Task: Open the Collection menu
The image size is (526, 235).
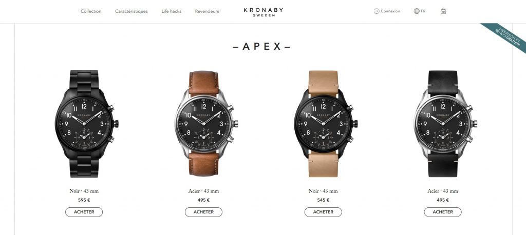Action: tap(91, 11)
